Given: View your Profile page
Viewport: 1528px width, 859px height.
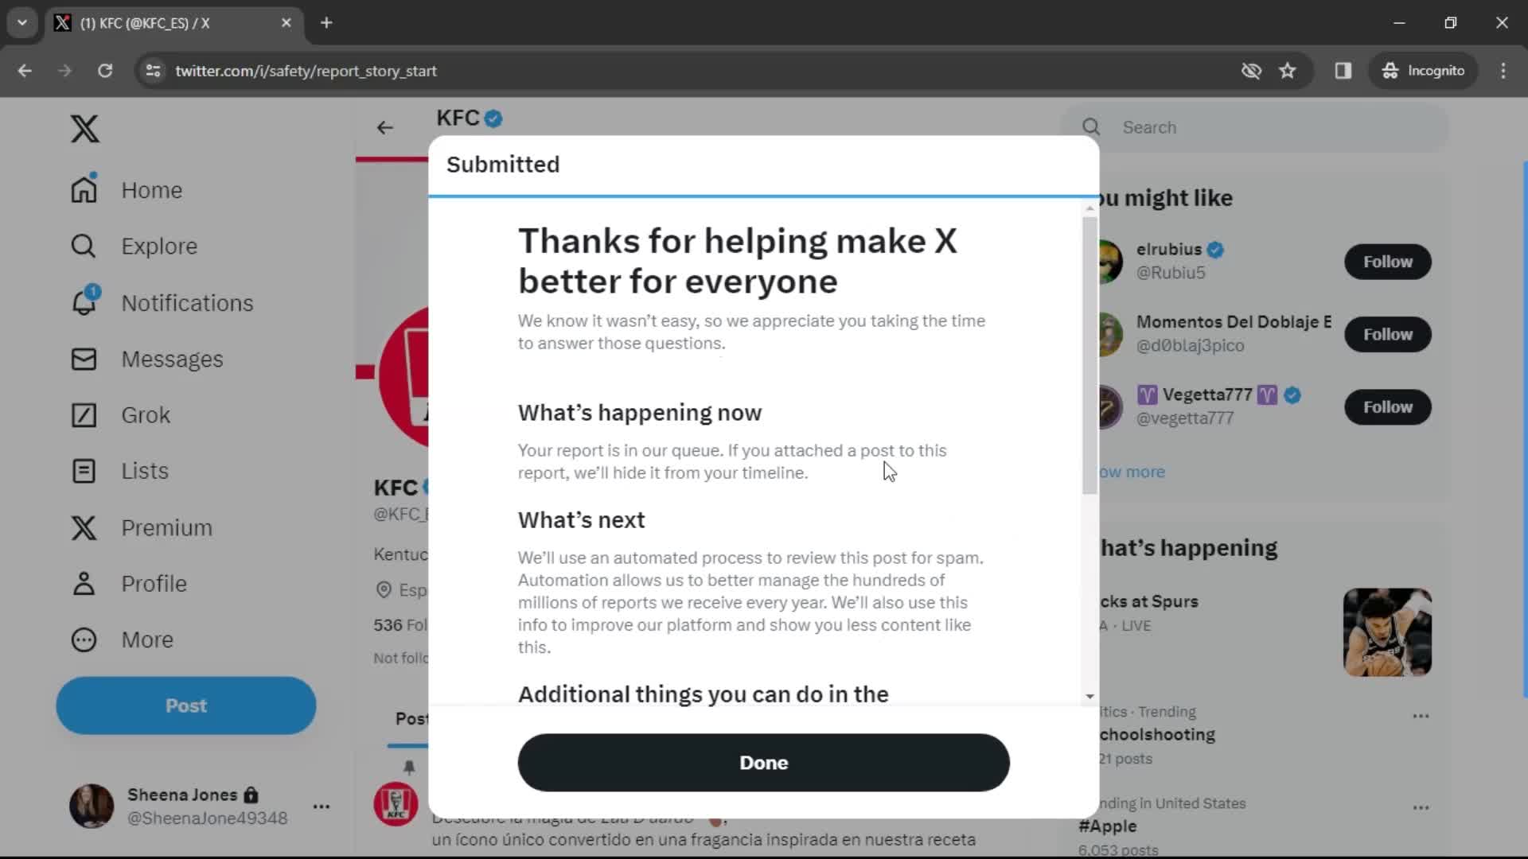Looking at the screenshot, I should 154,583.
